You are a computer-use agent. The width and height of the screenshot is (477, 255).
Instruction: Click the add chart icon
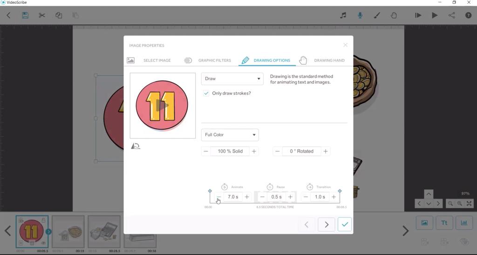click(x=464, y=223)
